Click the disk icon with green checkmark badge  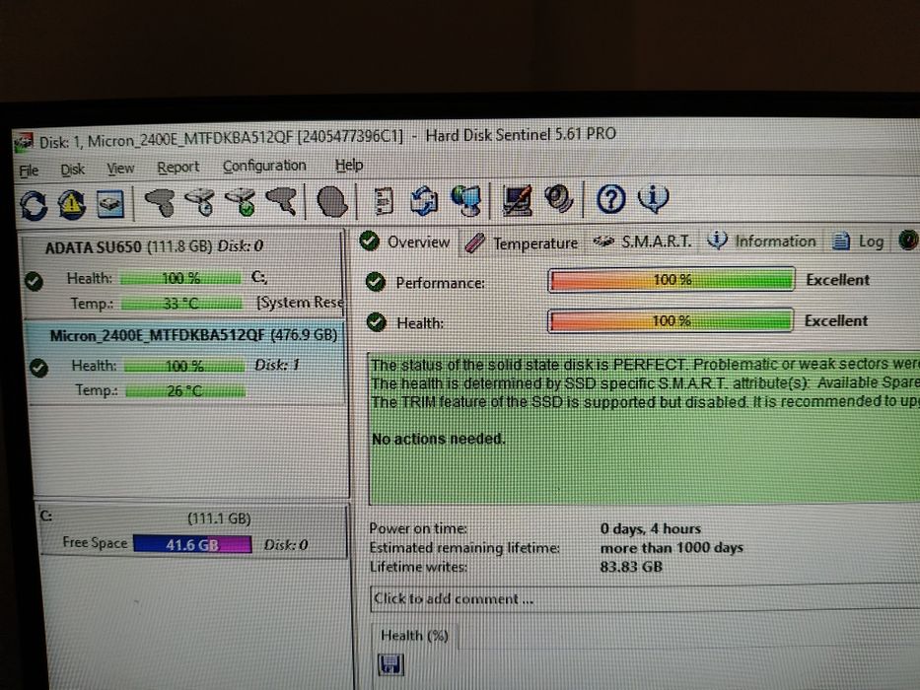[x=241, y=202]
